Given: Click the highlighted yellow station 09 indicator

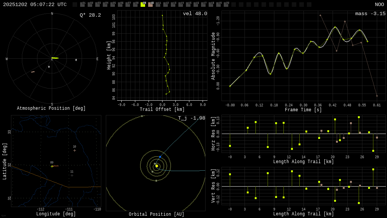Looking at the screenshot, I should click(x=143, y=5).
